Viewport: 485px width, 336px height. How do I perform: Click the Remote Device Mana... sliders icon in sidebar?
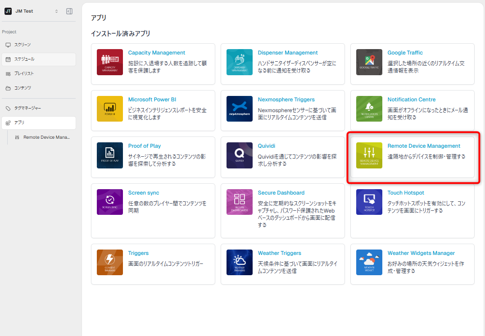[17, 137]
